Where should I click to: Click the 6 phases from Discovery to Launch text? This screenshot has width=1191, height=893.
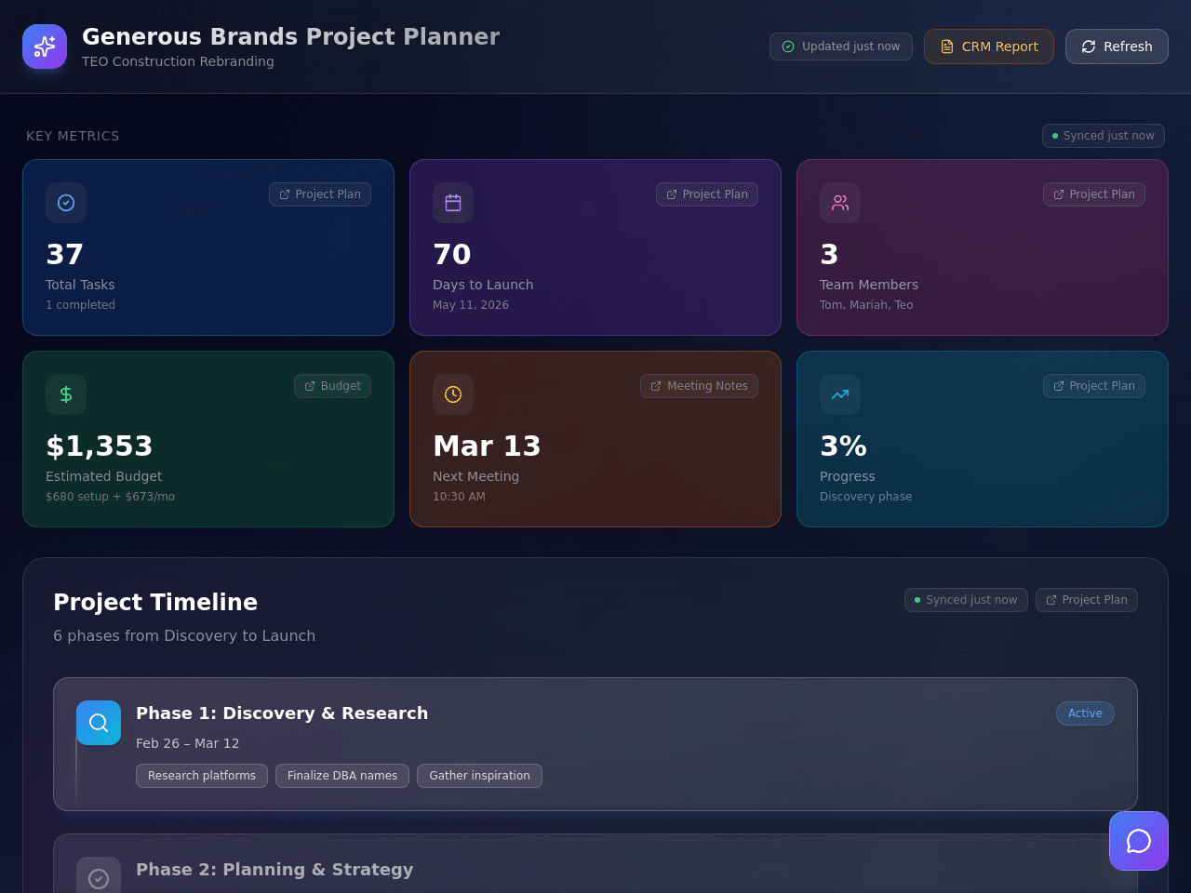[x=184, y=636]
